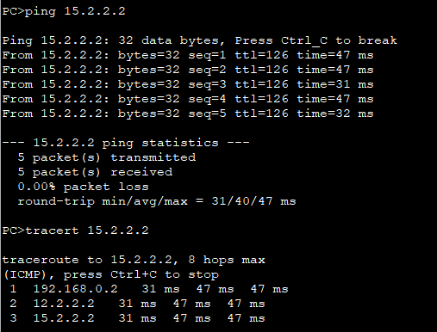
Task: Click the '0.00% packet loss' line
Action: [x=84, y=187]
